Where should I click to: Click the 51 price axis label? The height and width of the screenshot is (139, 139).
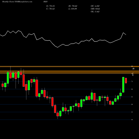click(132, 112)
